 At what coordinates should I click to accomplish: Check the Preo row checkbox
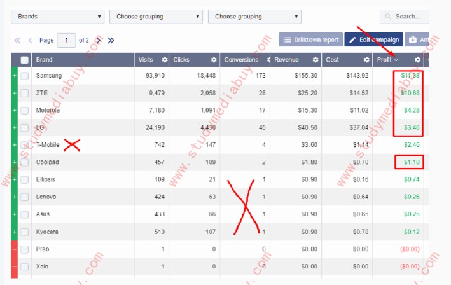[24, 249]
